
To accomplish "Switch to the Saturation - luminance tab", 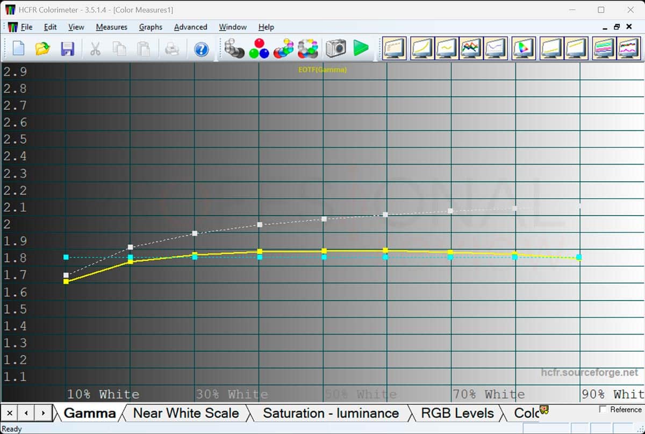I will (331, 413).
